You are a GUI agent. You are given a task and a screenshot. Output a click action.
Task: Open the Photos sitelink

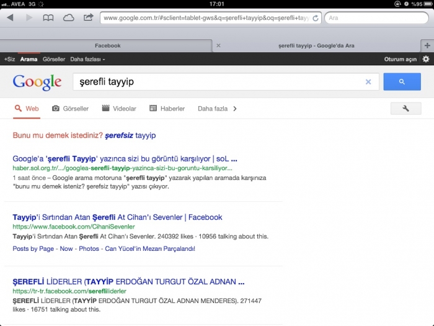tap(89, 248)
